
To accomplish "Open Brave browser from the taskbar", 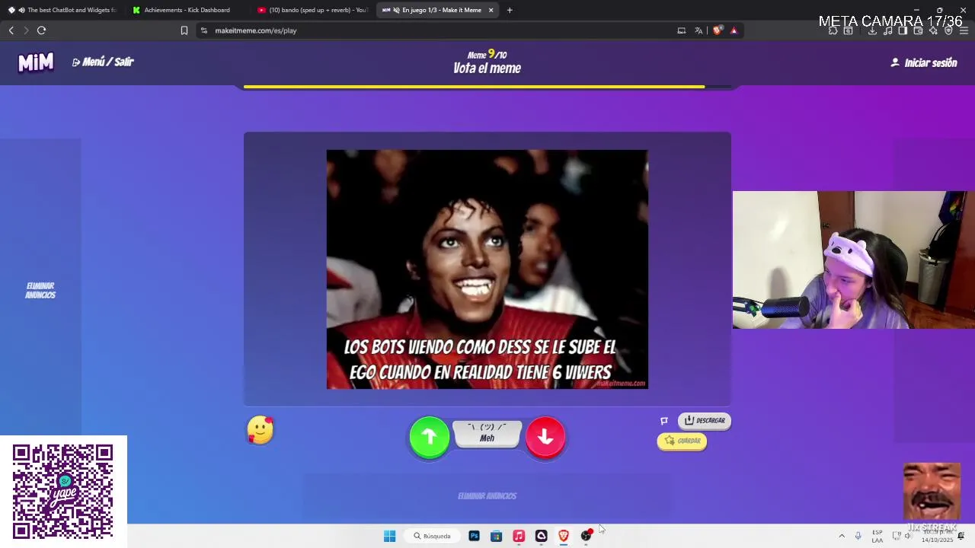I will 564,536.
